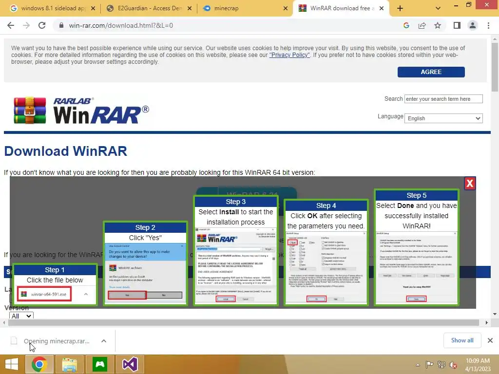Click the horizontal page scrollbar
This screenshot has width=499, height=374.
point(244,322)
